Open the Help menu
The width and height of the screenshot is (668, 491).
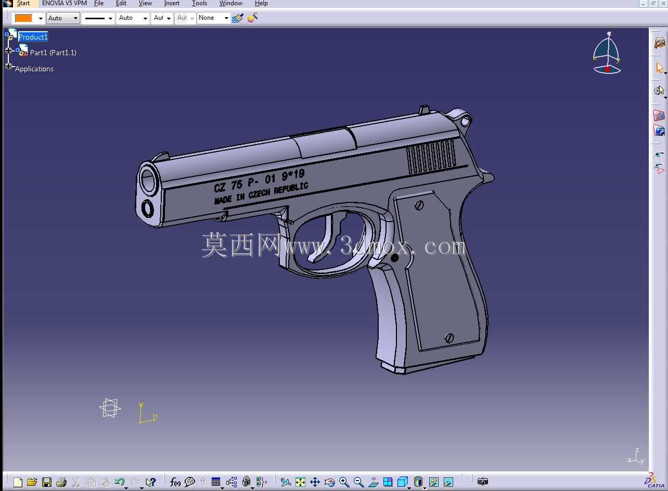pos(261,4)
